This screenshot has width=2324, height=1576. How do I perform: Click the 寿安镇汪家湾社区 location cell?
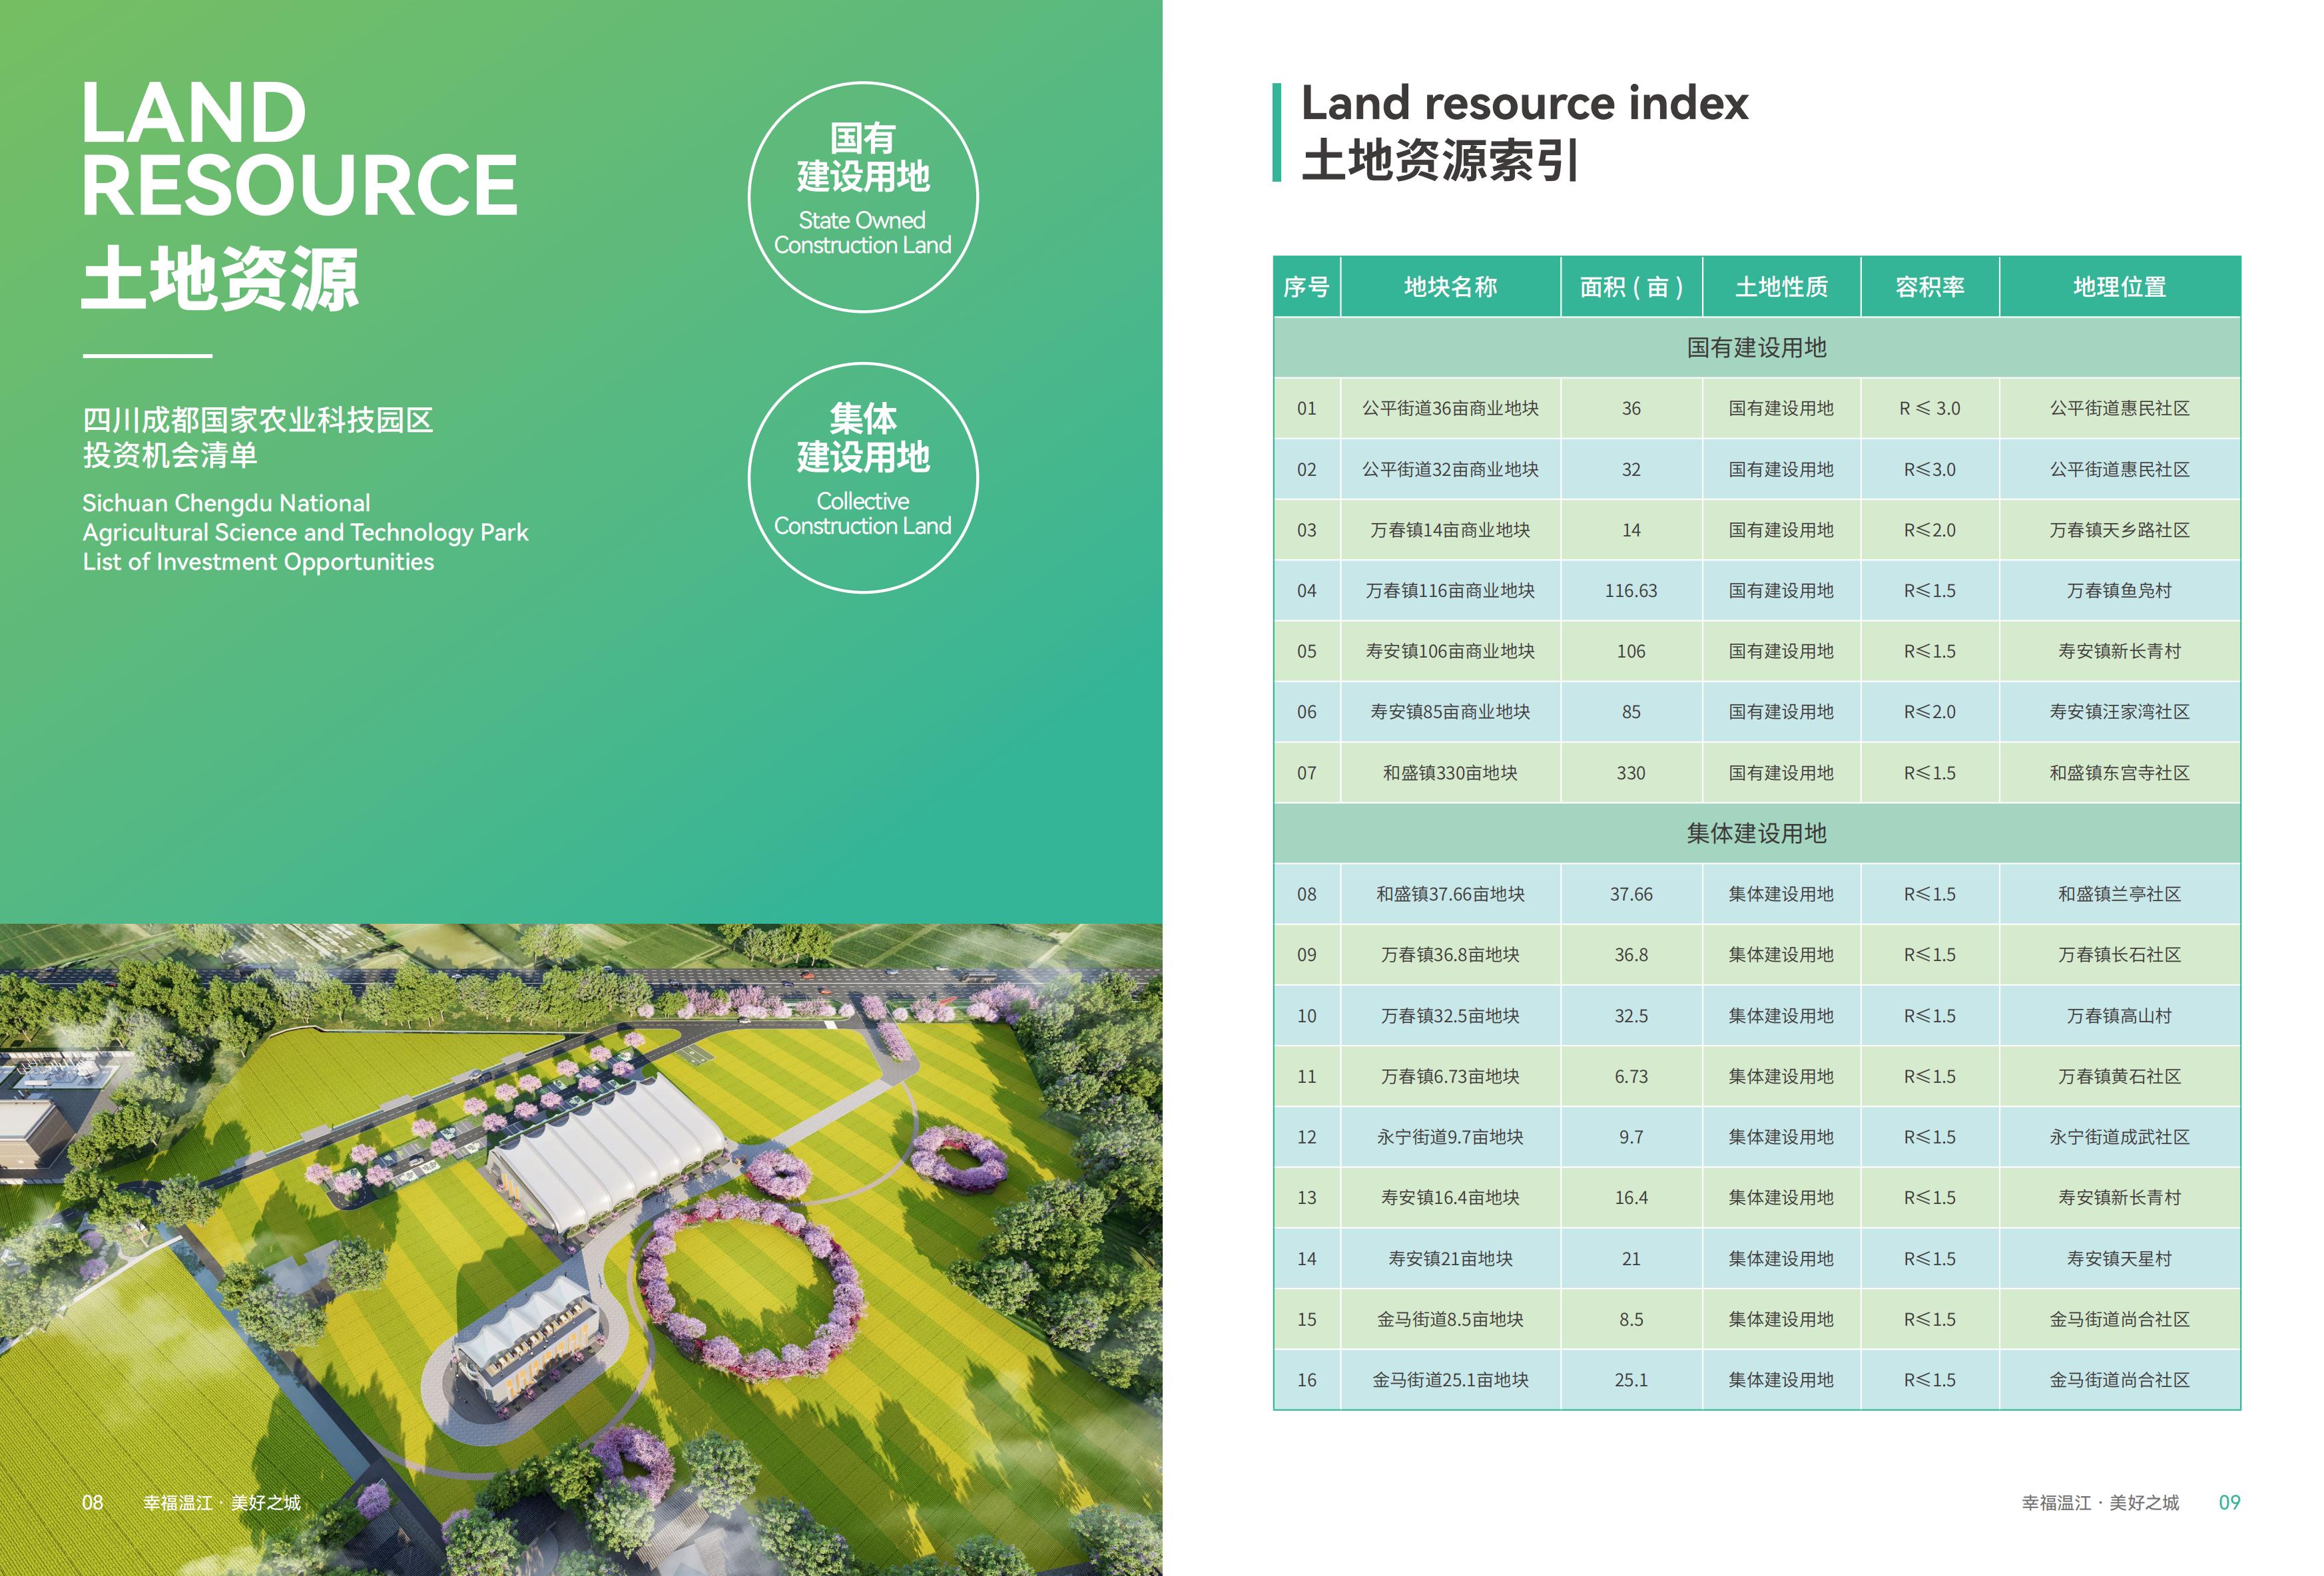(x=2119, y=711)
